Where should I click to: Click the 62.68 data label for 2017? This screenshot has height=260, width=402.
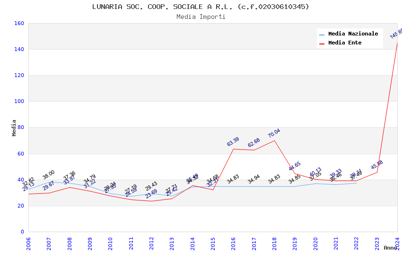click(x=254, y=143)
